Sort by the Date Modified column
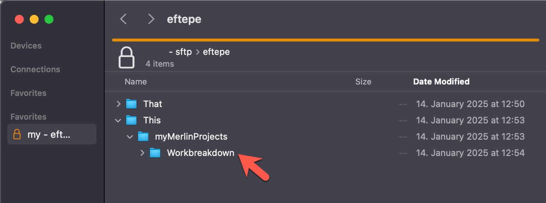Image resolution: width=546 pixels, height=203 pixels. [441, 82]
